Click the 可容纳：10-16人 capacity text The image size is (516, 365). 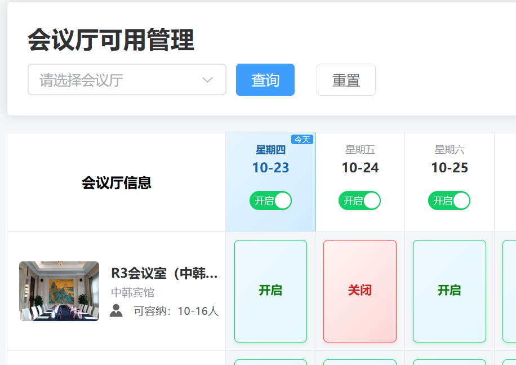(176, 311)
